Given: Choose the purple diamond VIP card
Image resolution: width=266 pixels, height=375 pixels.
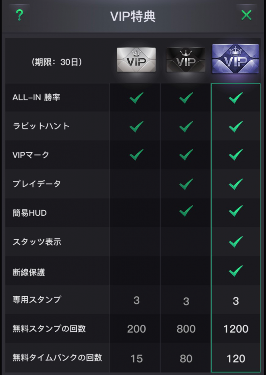Looking at the screenshot, I should tap(235, 59).
